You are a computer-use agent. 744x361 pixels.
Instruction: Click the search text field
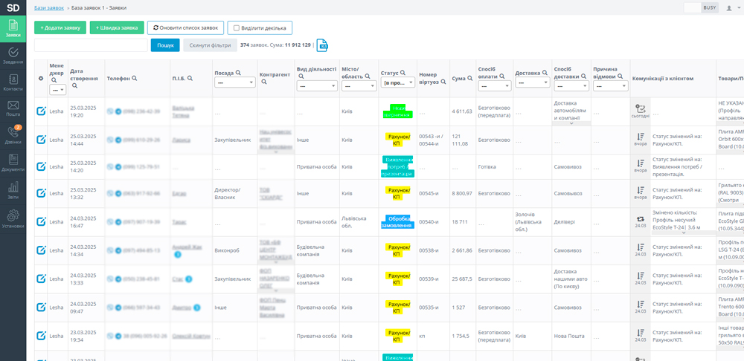91,45
